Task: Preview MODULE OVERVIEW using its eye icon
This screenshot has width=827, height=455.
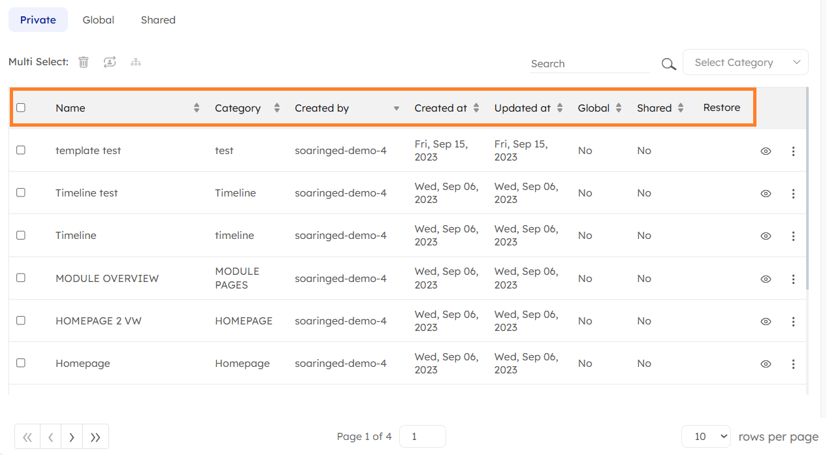Action: coord(766,279)
